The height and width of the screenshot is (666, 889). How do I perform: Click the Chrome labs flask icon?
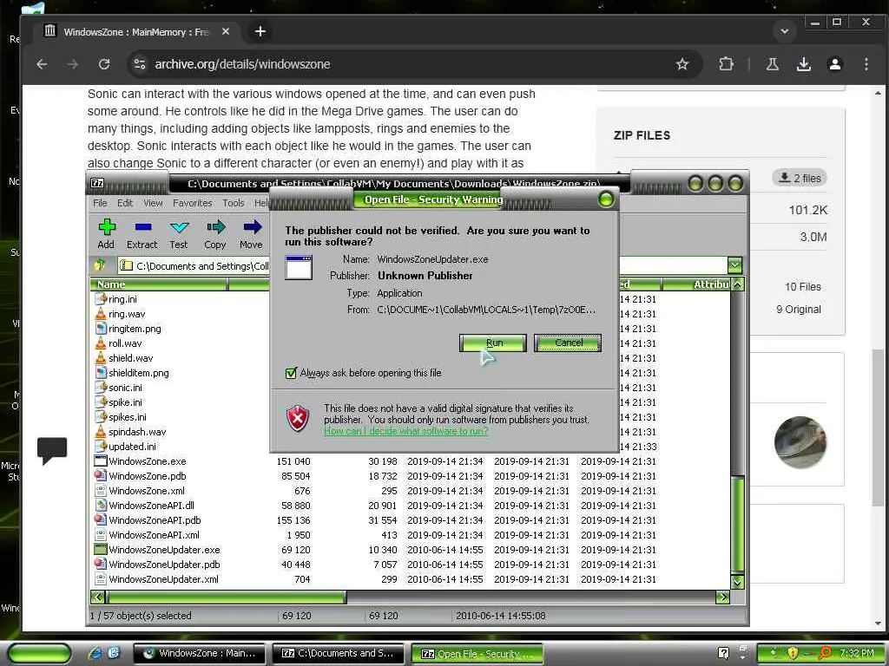tap(772, 64)
